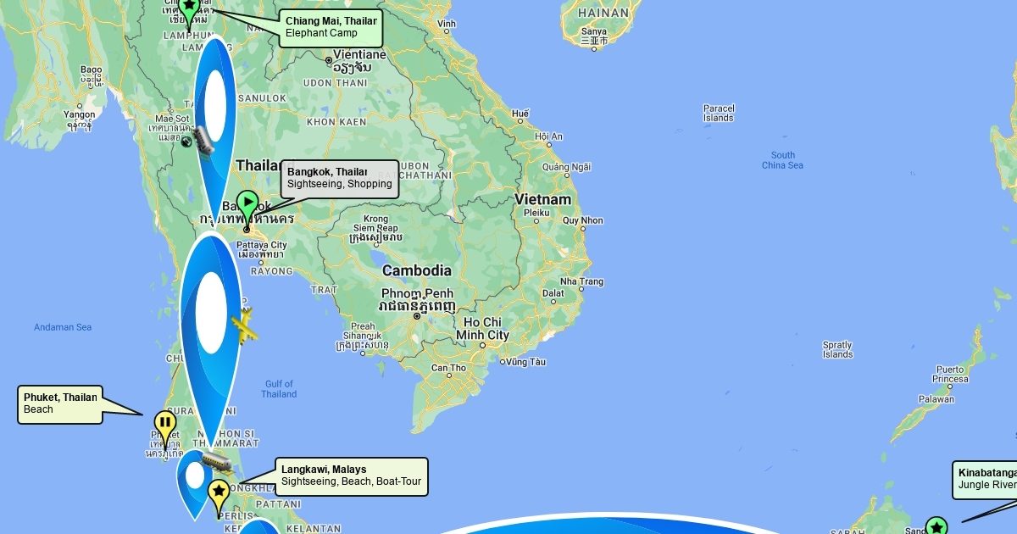Open the Langkawi Sightseeing, Beach, Boat-Tour label
Image resolution: width=1017 pixels, height=534 pixels.
point(352,477)
